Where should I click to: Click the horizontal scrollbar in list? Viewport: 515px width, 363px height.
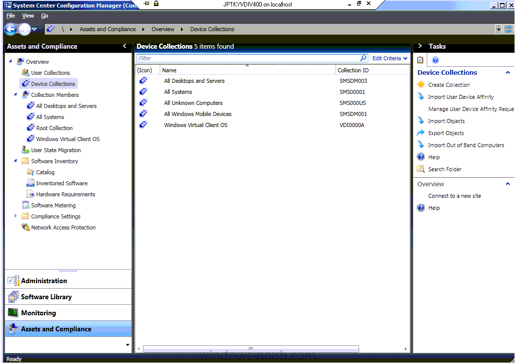click(x=251, y=348)
